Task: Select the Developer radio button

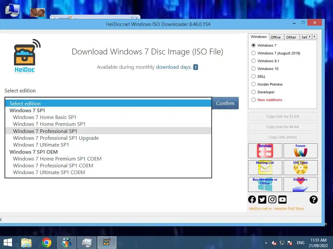Action: (x=253, y=92)
